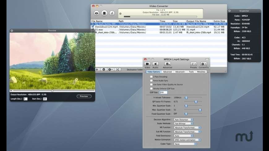Select the Audio speaker icon

coord(155,64)
